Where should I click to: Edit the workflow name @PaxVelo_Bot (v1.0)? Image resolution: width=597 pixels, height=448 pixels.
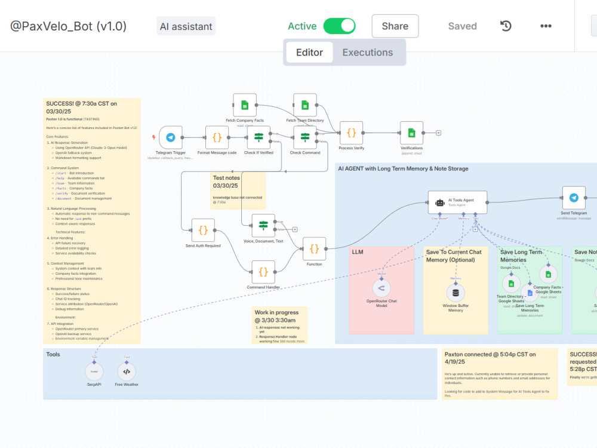pos(68,26)
